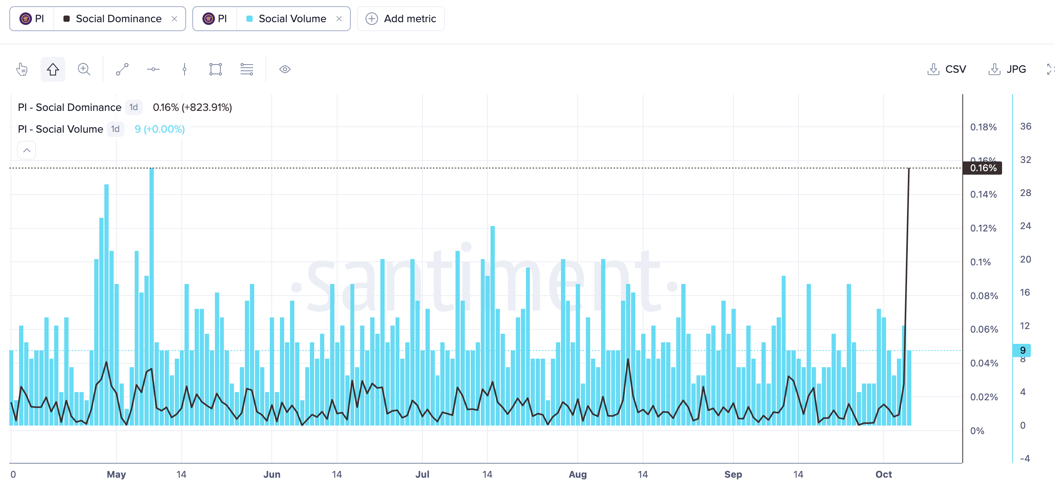The width and height of the screenshot is (1055, 487).
Task: Select the vertical line tool
Action: coord(184,69)
